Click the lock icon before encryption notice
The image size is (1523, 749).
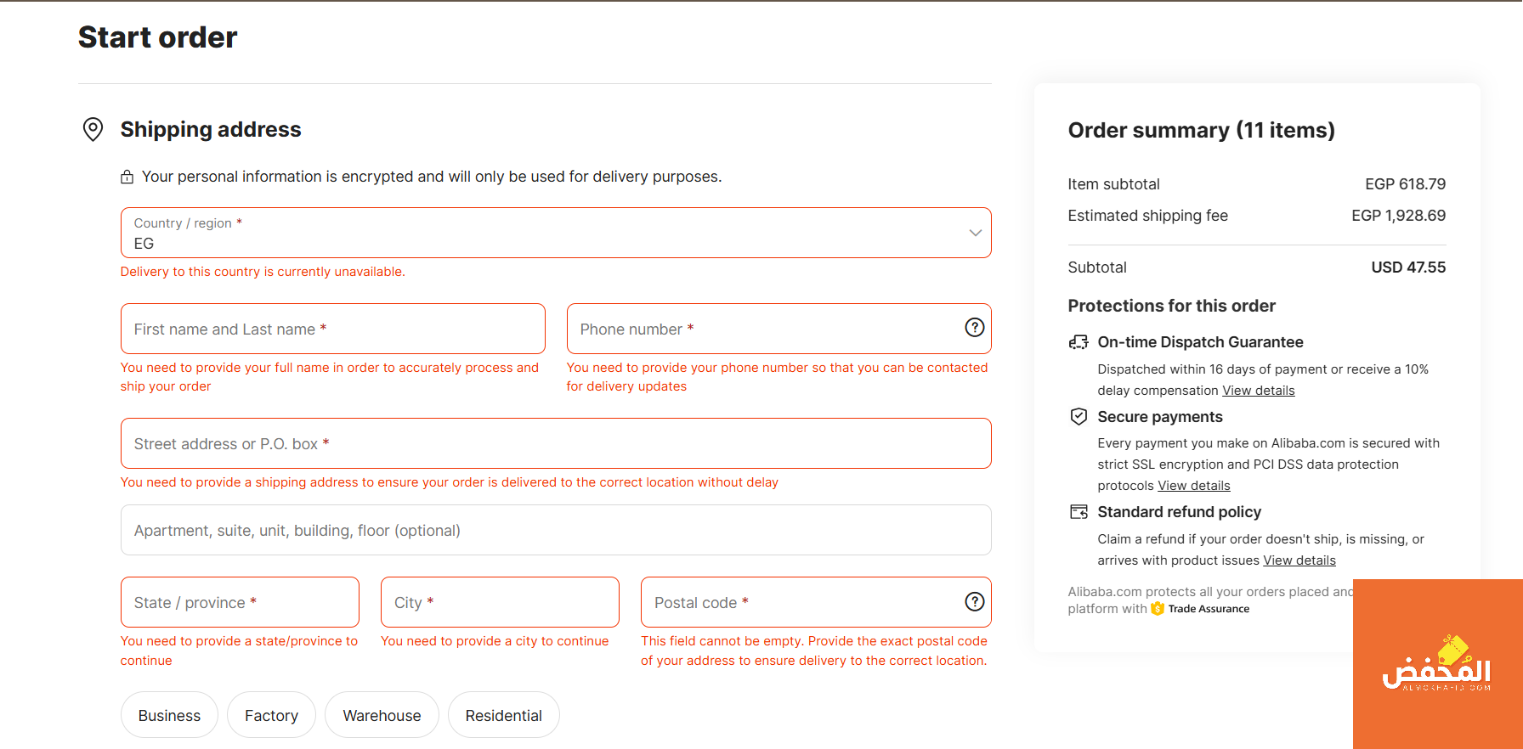127,177
